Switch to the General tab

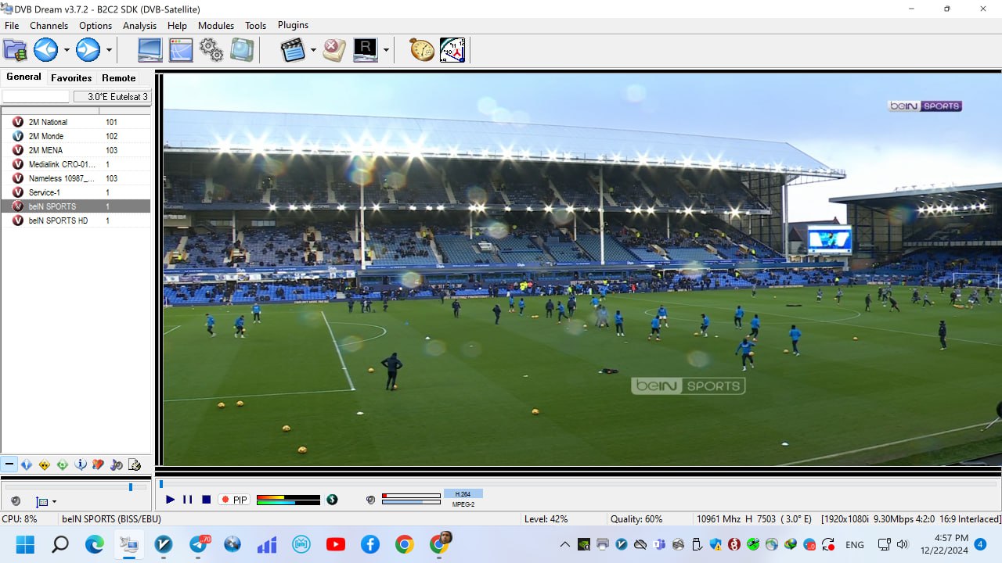23,77
